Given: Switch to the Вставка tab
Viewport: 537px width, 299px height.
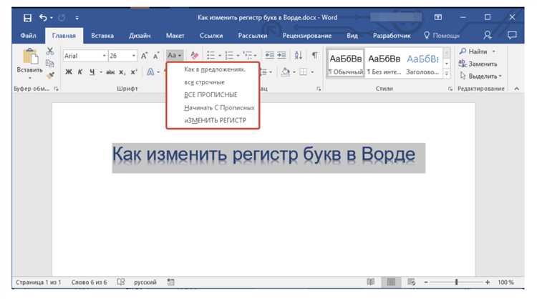Looking at the screenshot, I should 102,36.
